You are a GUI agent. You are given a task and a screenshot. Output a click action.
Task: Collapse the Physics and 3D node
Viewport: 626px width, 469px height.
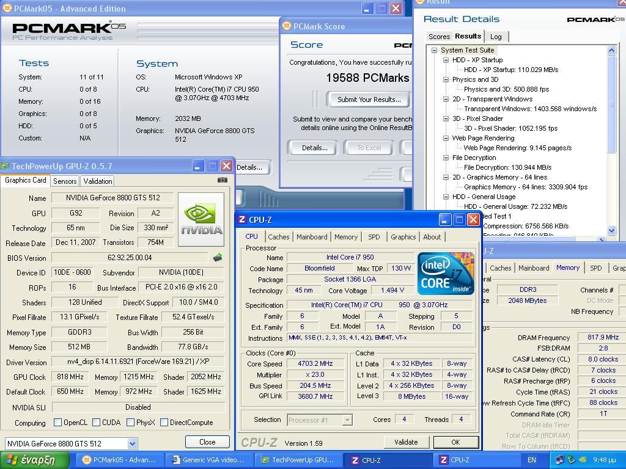point(446,79)
